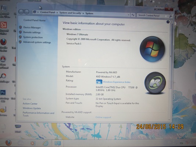Click the refresh button beside the address bar
This screenshot has height=147, width=196.
[133, 15]
